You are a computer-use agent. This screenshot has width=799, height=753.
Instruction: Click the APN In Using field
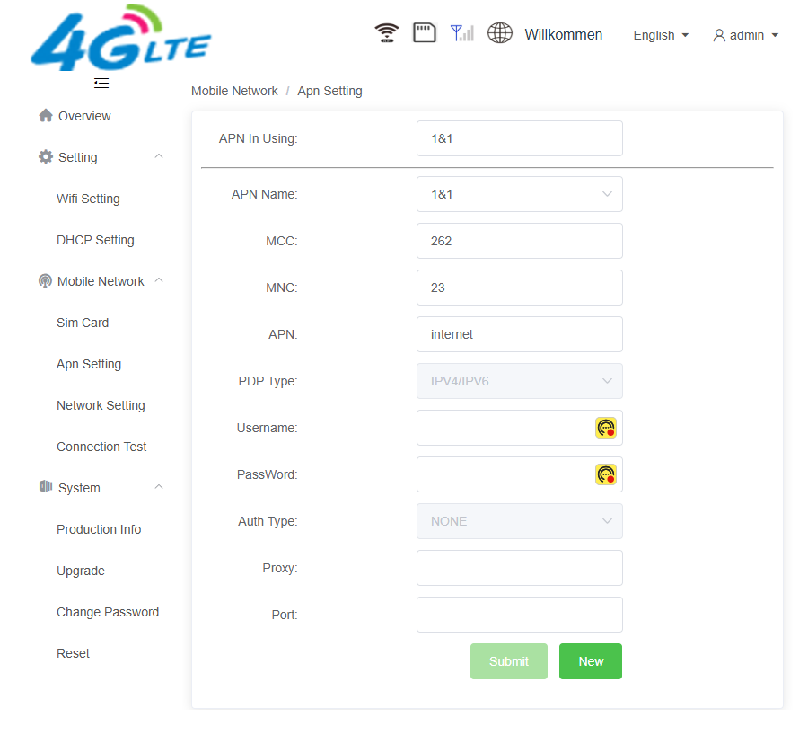[519, 138]
